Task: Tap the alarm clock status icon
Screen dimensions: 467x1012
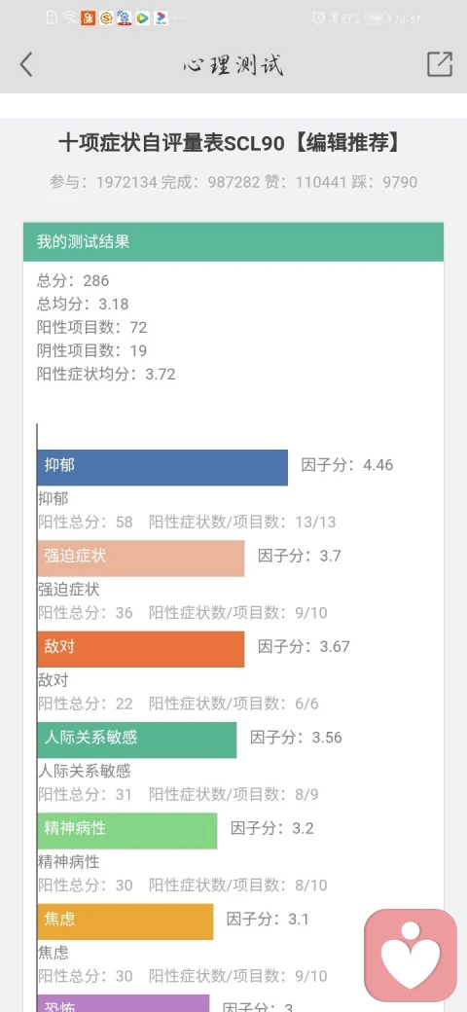Action: (317, 18)
